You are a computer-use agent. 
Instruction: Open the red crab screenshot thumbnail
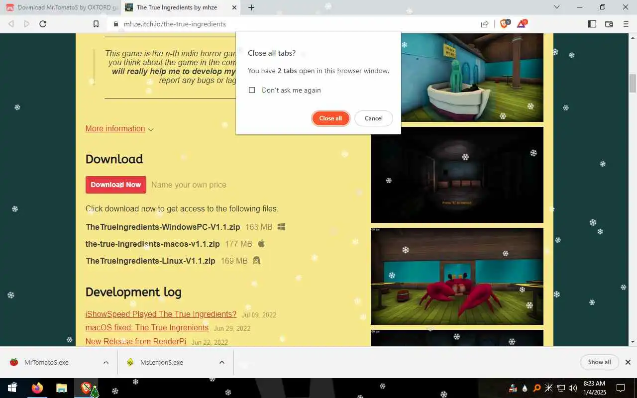click(x=457, y=276)
